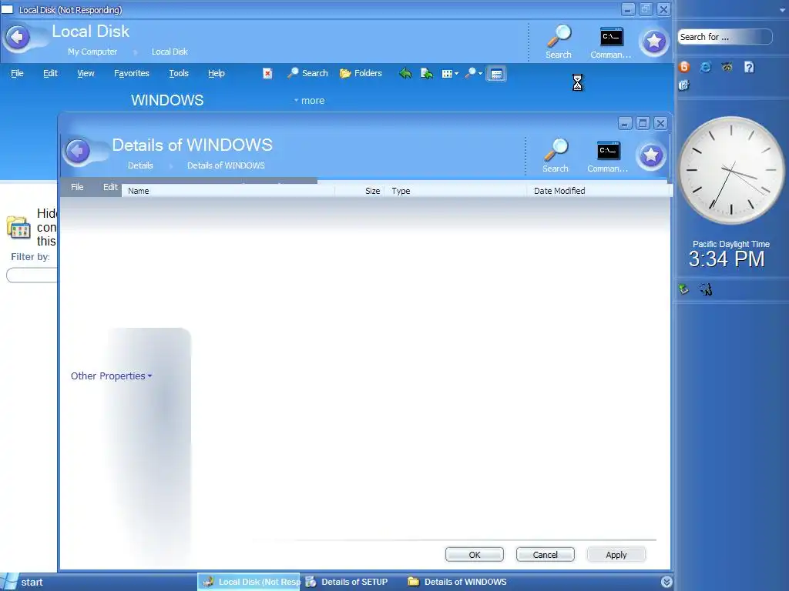Click the 'Details of WINDOWS' breadcrumb

point(226,165)
